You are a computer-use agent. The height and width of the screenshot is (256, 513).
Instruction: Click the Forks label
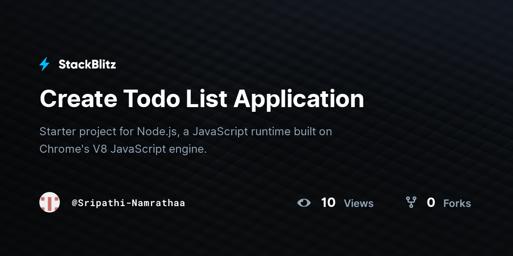[457, 204]
